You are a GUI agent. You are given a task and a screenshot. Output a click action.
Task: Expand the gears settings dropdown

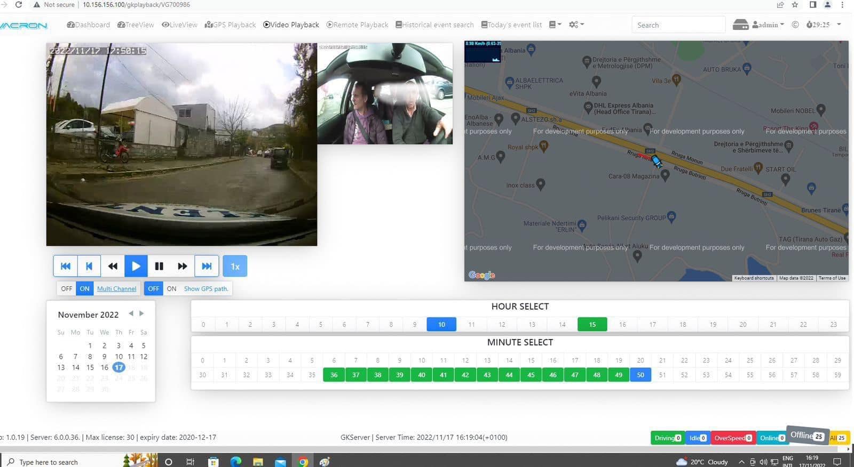576,25
